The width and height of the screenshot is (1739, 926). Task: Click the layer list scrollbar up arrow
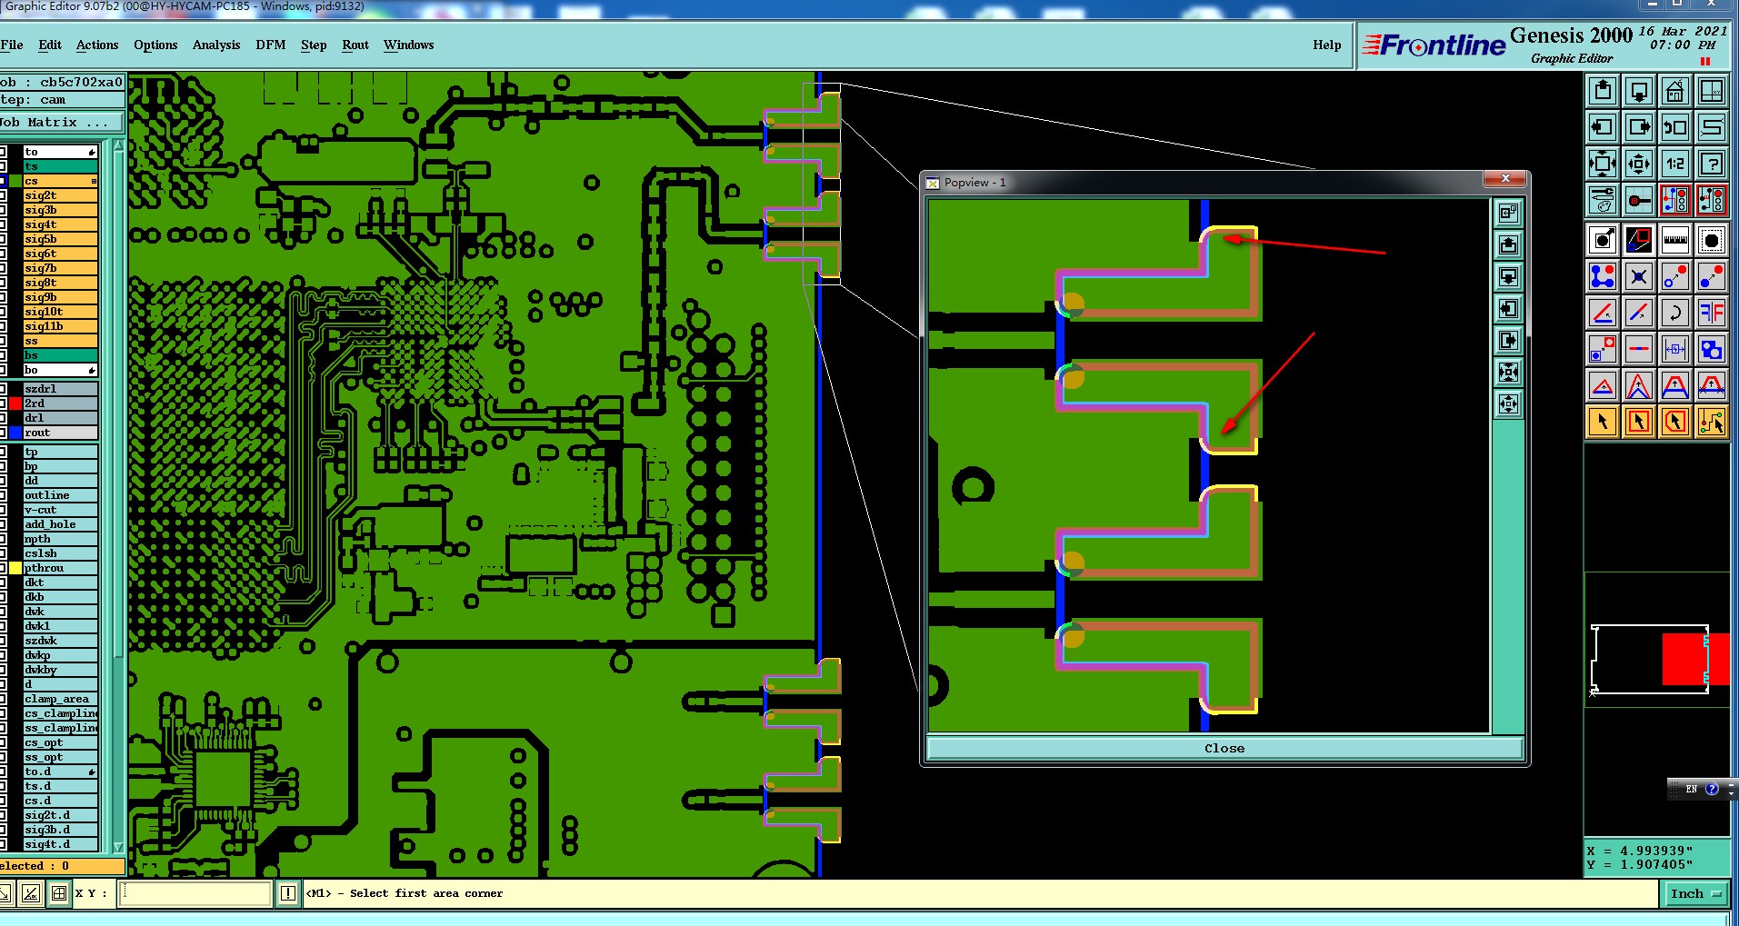pyautogui.click(x=118, y=146)
